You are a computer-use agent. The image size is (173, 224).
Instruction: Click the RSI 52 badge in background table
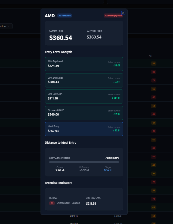point(154,106)
